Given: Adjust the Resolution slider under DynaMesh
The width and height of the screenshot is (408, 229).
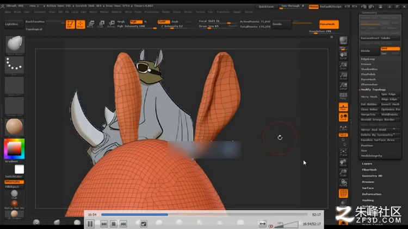Looking at the screenshot, I should pos(324,31).
